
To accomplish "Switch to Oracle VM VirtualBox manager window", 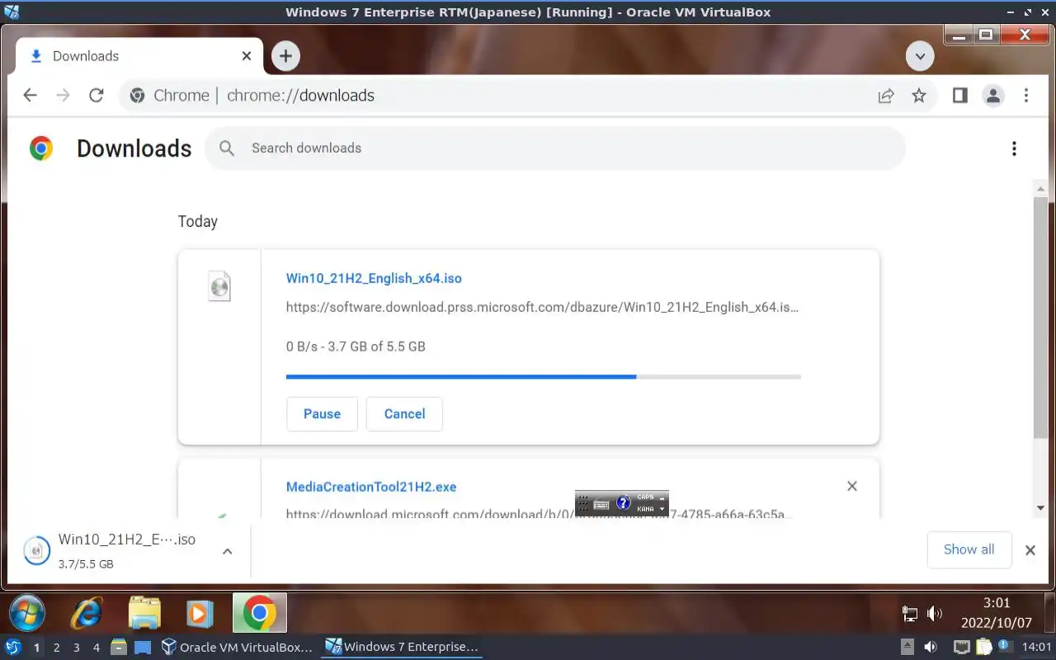I will (238, 647).
